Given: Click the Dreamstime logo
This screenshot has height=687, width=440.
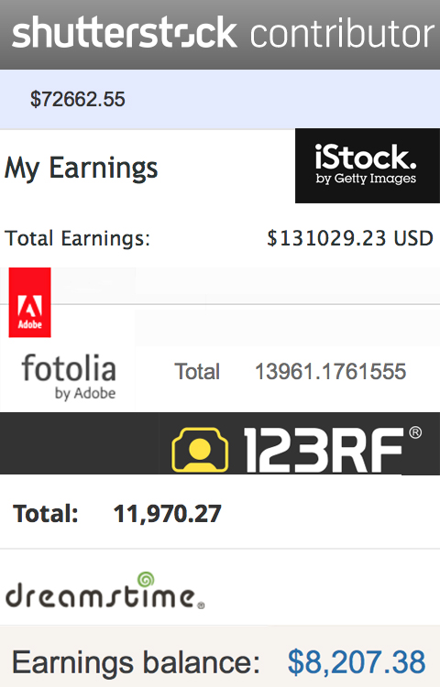Looking at the screenshot, I should pyautogui.click(x=104, y=591).
